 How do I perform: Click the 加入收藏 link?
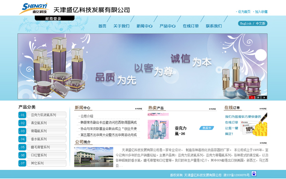260,11
